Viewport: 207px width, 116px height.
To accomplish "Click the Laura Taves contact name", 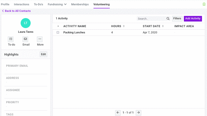I will click(26, 32).
